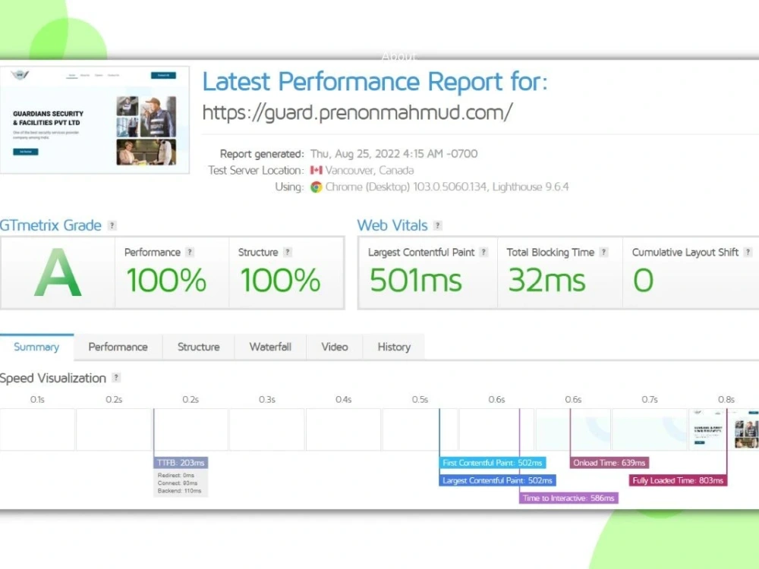This screenshot has width=759, height=569.
Task: Click help icon beside Cumulative Layout Shift
Action: click(x=748, y=252)
